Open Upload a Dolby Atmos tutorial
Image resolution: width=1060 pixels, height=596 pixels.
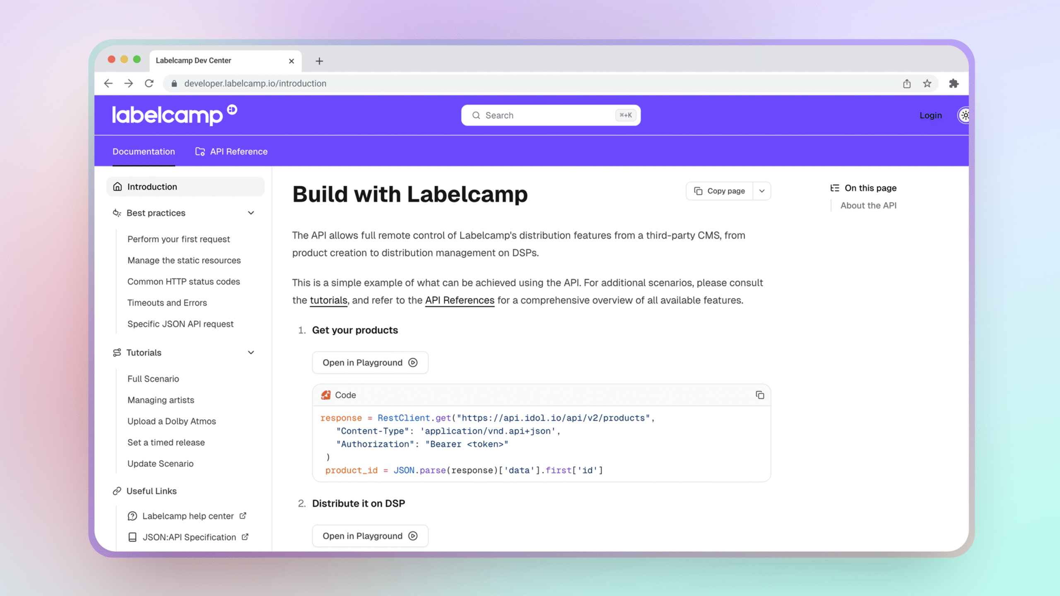(171, 421)
